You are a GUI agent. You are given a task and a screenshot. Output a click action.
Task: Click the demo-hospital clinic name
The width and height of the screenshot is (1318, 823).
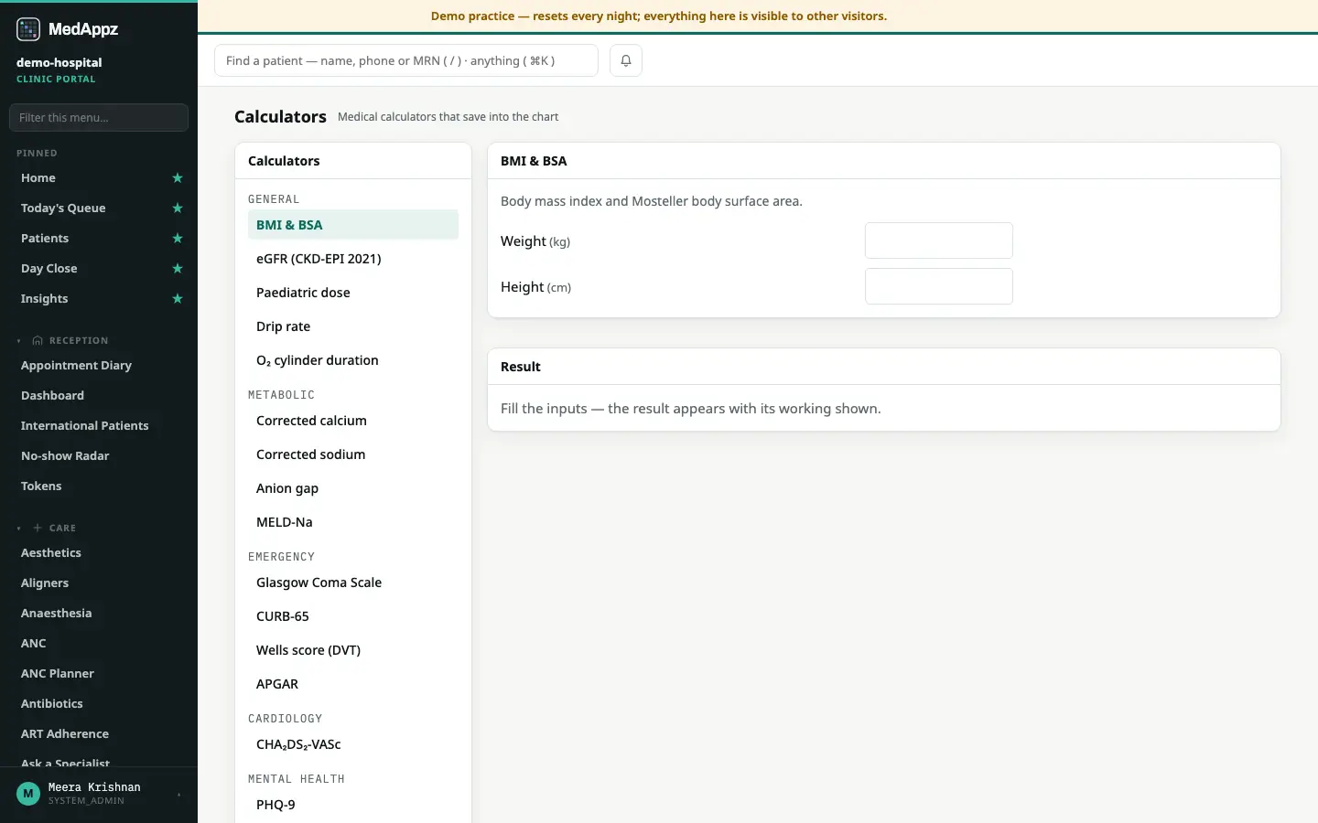(x=59, y=63)
